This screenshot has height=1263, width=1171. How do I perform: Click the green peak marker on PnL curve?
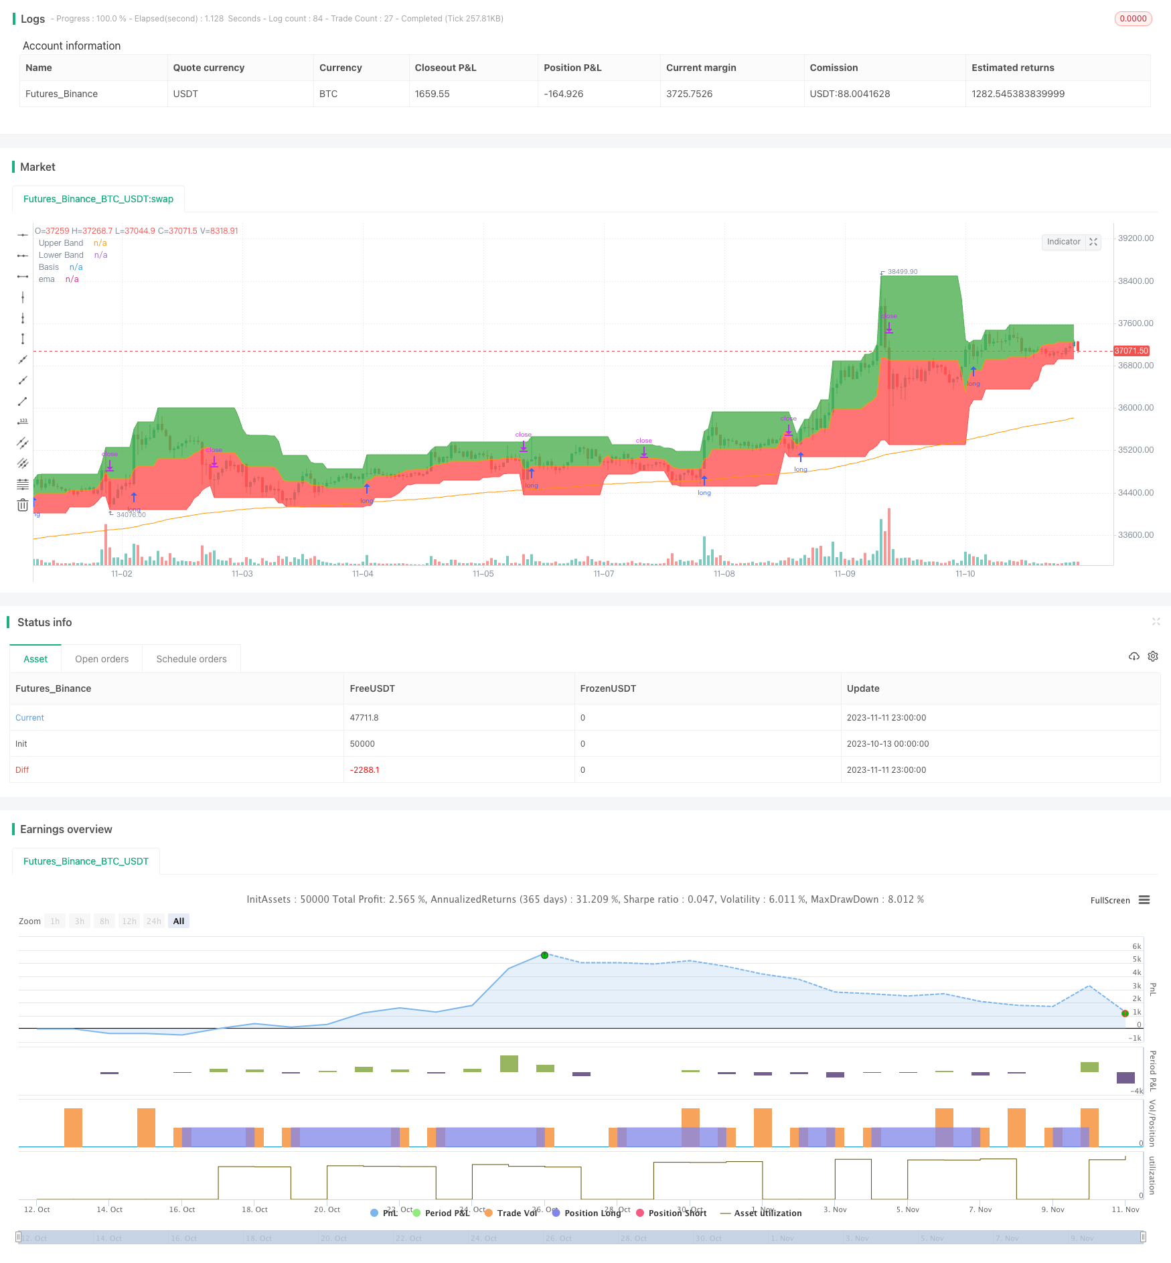pyautogui.click(x=544, y=955)
